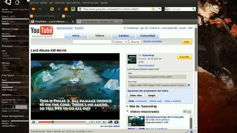Seek using the video progress slider handle
This screenshot has width=237, height=133.
coord(53,122)
